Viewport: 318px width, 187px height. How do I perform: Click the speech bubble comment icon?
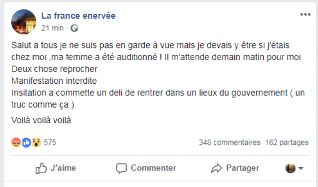click(121, 168)
